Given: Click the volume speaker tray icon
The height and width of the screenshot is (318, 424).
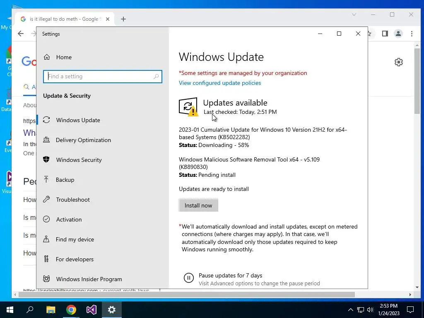Looking at the screenshot, I should click(370, 310).
